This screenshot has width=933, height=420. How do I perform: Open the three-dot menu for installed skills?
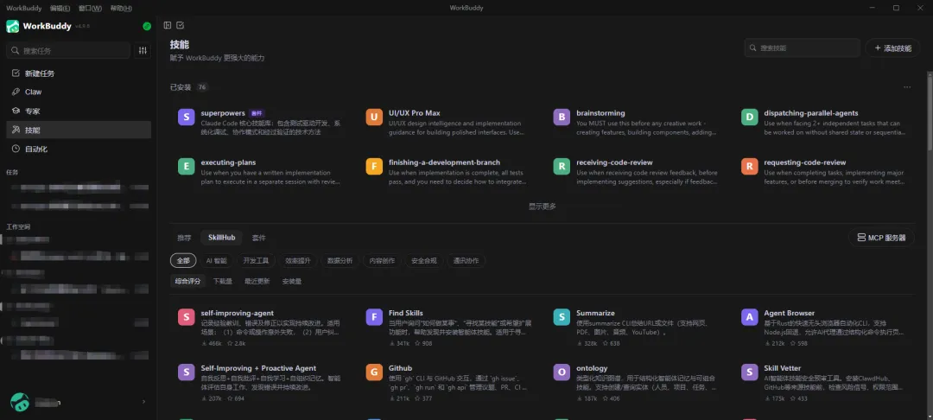(x=907, y=87)
